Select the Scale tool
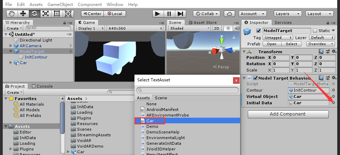 tap(45, 14)
